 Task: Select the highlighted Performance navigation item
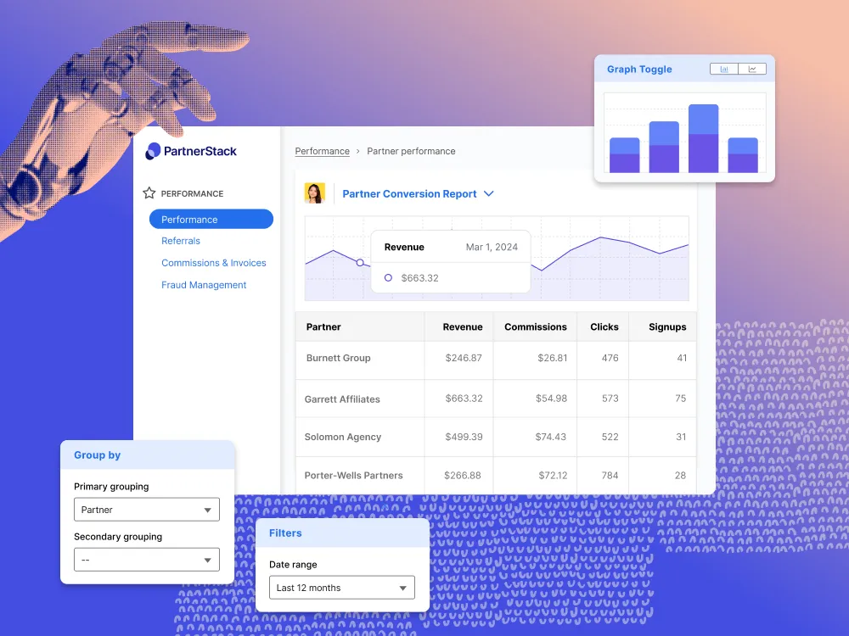(x=211, y=219)
